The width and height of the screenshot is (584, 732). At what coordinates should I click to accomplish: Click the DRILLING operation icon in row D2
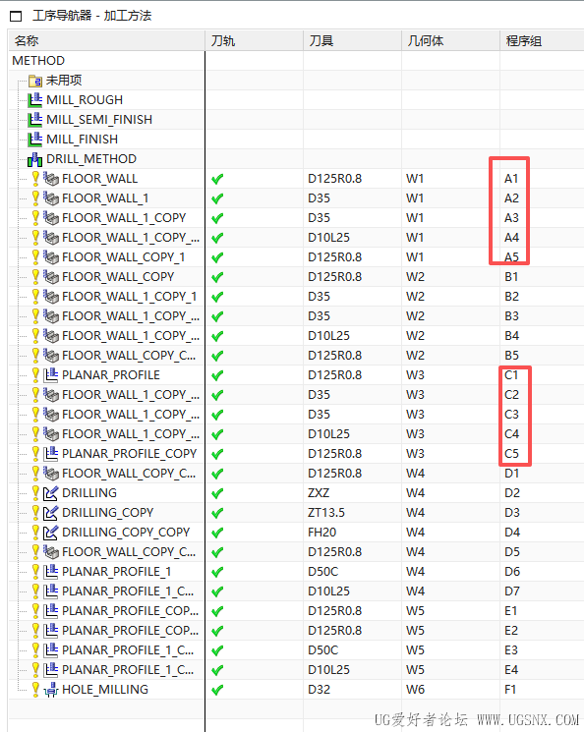(51, 493)
